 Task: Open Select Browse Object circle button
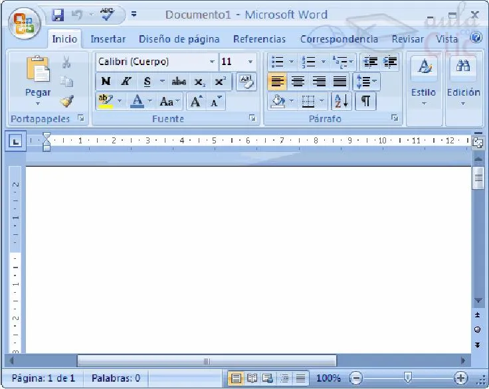pyautogui.click(x=477, y=329)
